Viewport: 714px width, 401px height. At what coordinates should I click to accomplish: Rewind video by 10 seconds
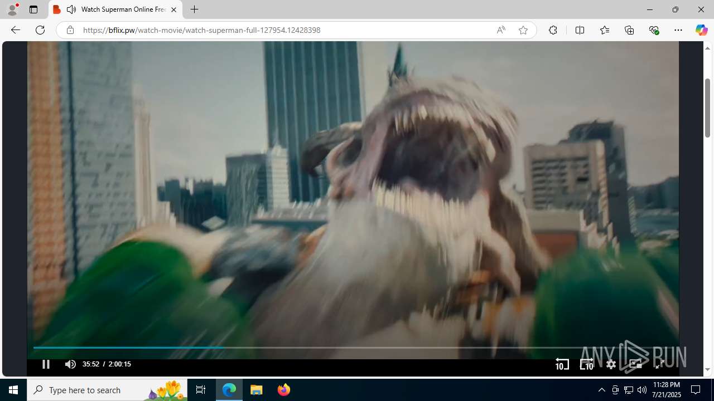[562, 364]
